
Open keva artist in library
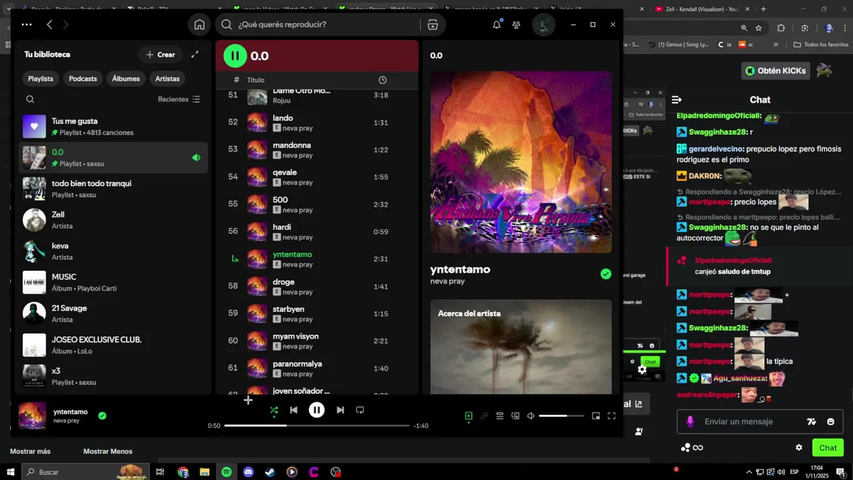(x=113, y=251)
